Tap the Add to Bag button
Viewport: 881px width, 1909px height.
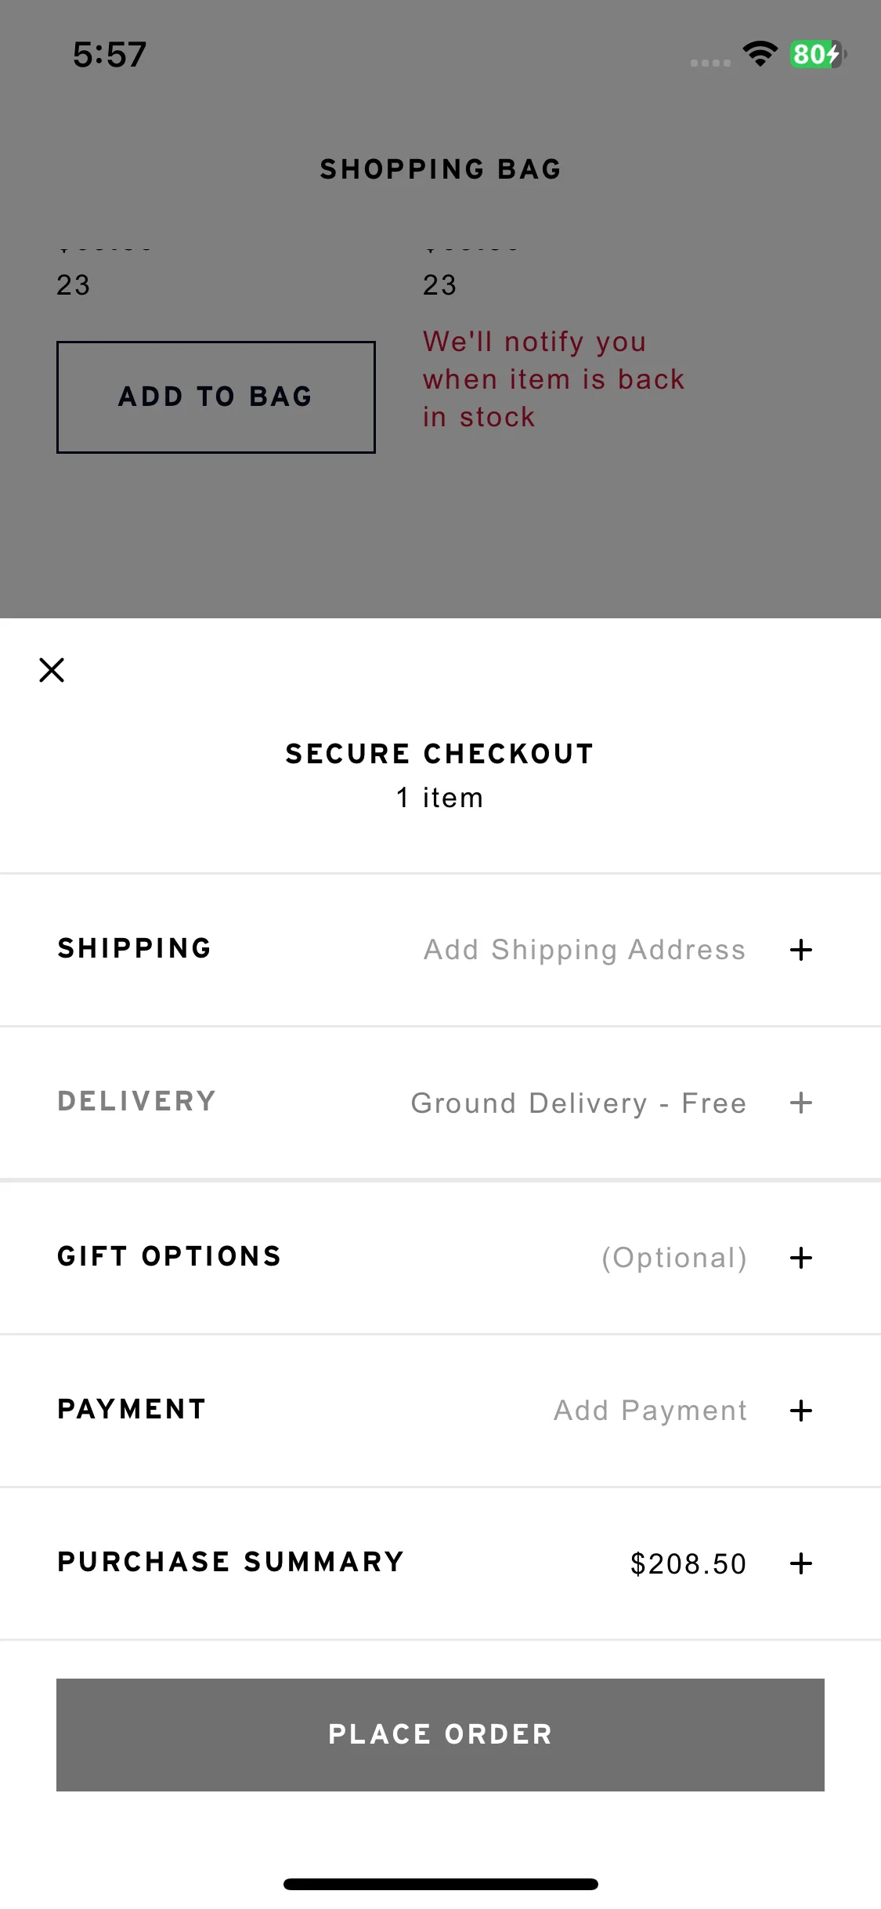point(215,397)
